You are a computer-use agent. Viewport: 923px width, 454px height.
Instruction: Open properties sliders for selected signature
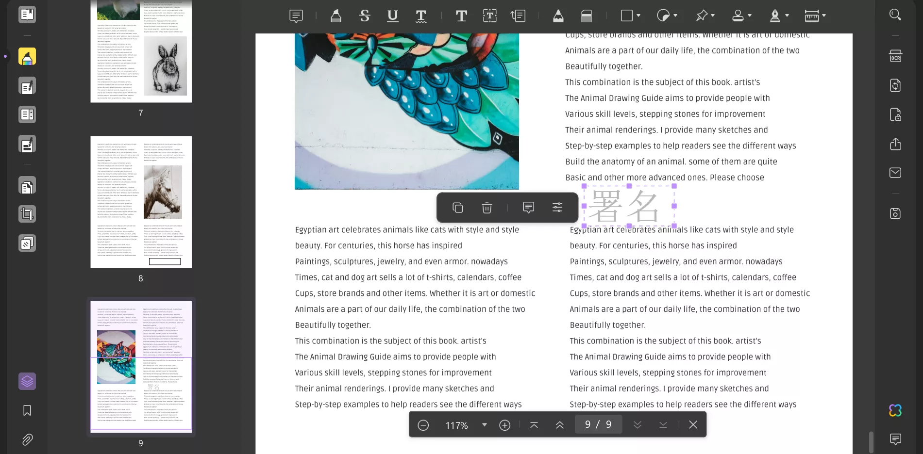557,208
